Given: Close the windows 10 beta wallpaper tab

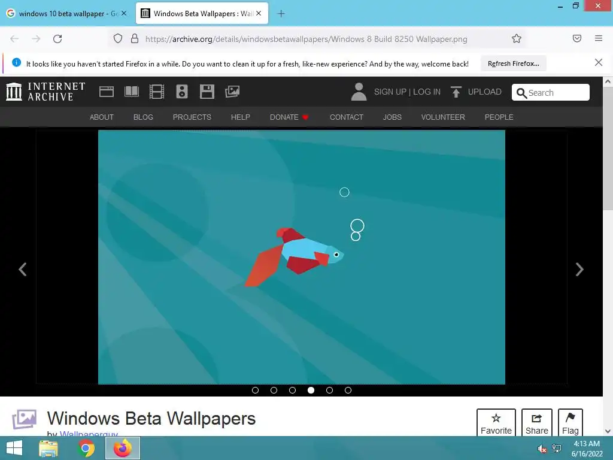Looking at the screenshot, I should (x=124, y=13).
